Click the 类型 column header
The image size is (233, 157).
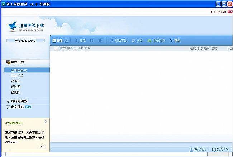pos(70,48)
